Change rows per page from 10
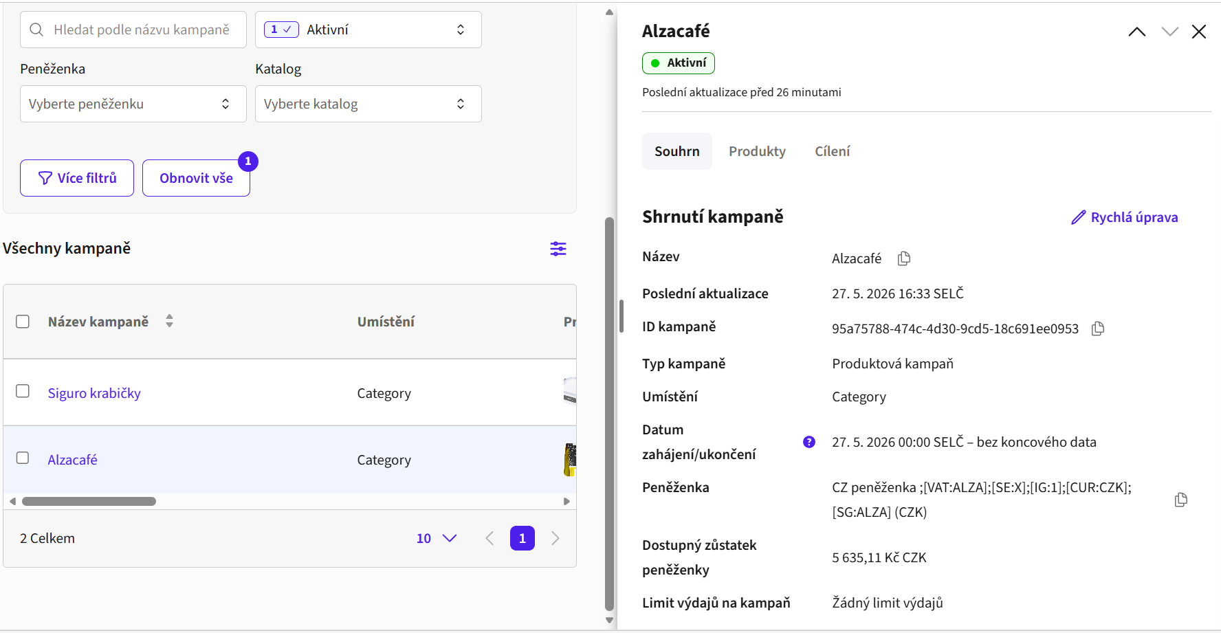This screenshot has height=633, width=1221. pyautogui.click(x=437, y=538)
